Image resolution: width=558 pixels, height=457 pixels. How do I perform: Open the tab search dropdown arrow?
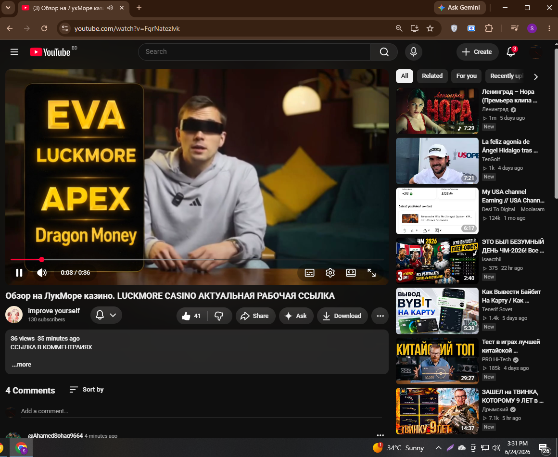pos(8,8)
